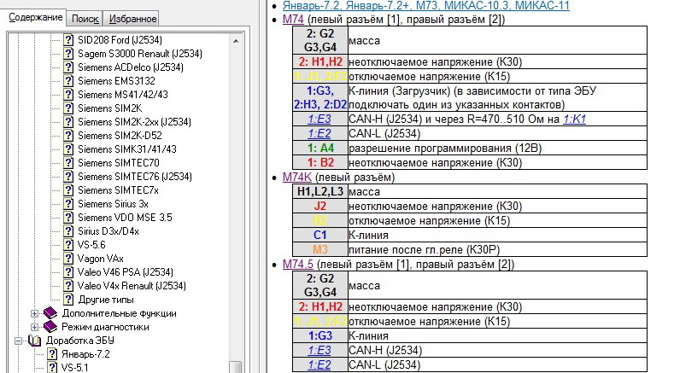Click 'питание после гл.реле (К30Р)' text
The height and width of the screenshot is (373, 674).
pos(425,250)
